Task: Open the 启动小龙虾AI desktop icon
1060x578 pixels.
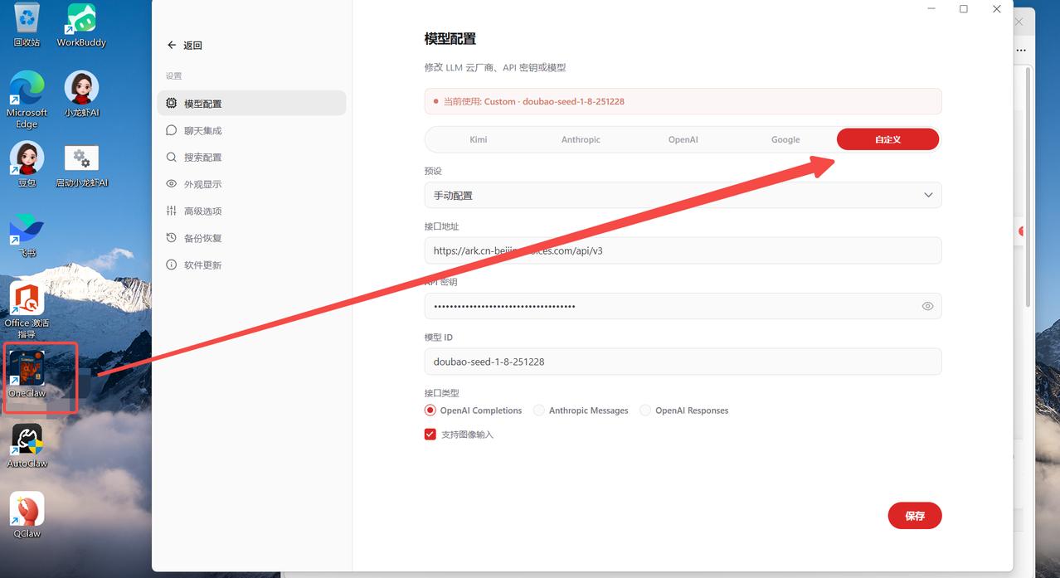Action: point(81,164)
